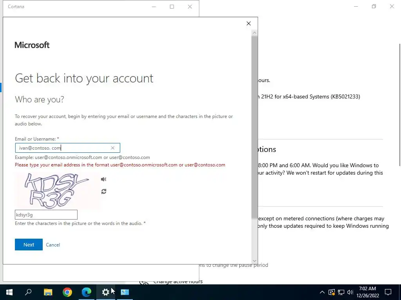Cancel the account recovery
Screen dimensions: 401x300
pos(53,245)
